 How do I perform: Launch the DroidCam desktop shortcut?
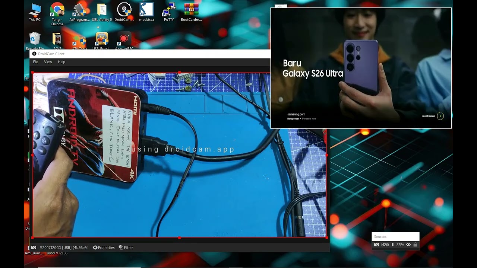point(124,12)
